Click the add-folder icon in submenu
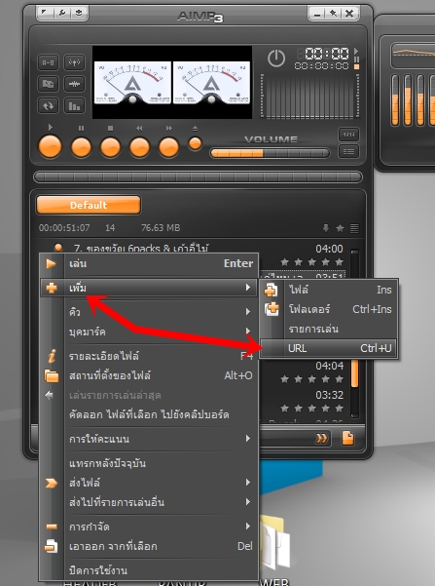 [x=272, y=309]
